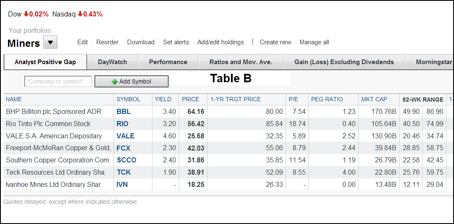
Task: Switch to the Performance tab
Action: pos(168,62)
